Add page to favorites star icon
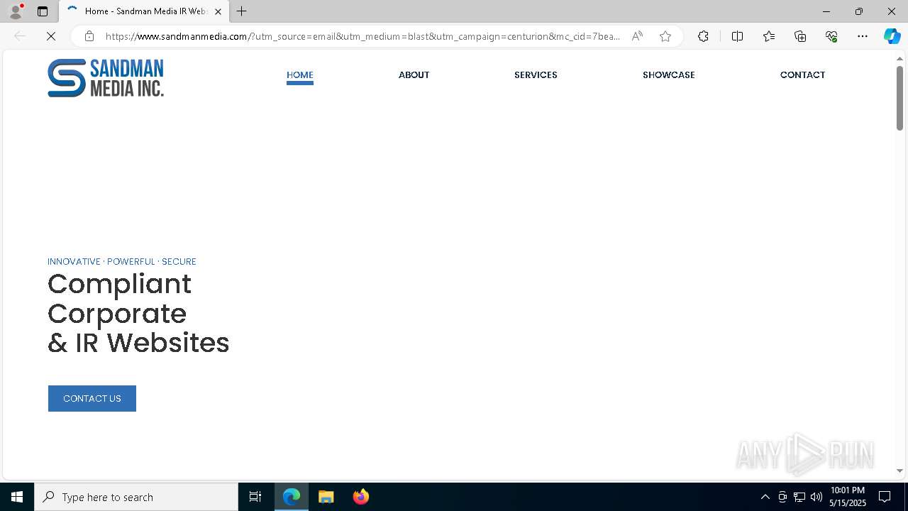Screen dimensions: 908x511 click(x=665, y=36)
